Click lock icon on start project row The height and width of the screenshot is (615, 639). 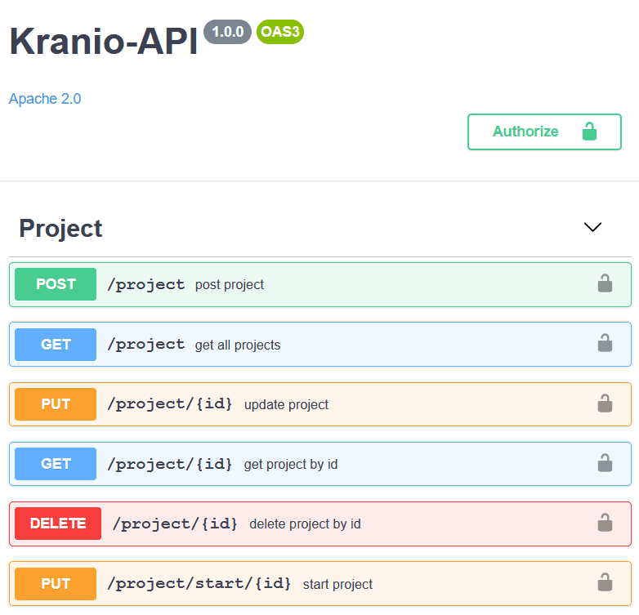pyautogui.click(x=605, y=584)
